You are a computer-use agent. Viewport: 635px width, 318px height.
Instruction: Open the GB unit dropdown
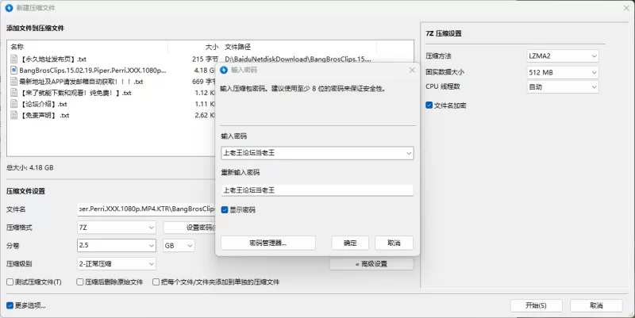(x=179, y=246)
